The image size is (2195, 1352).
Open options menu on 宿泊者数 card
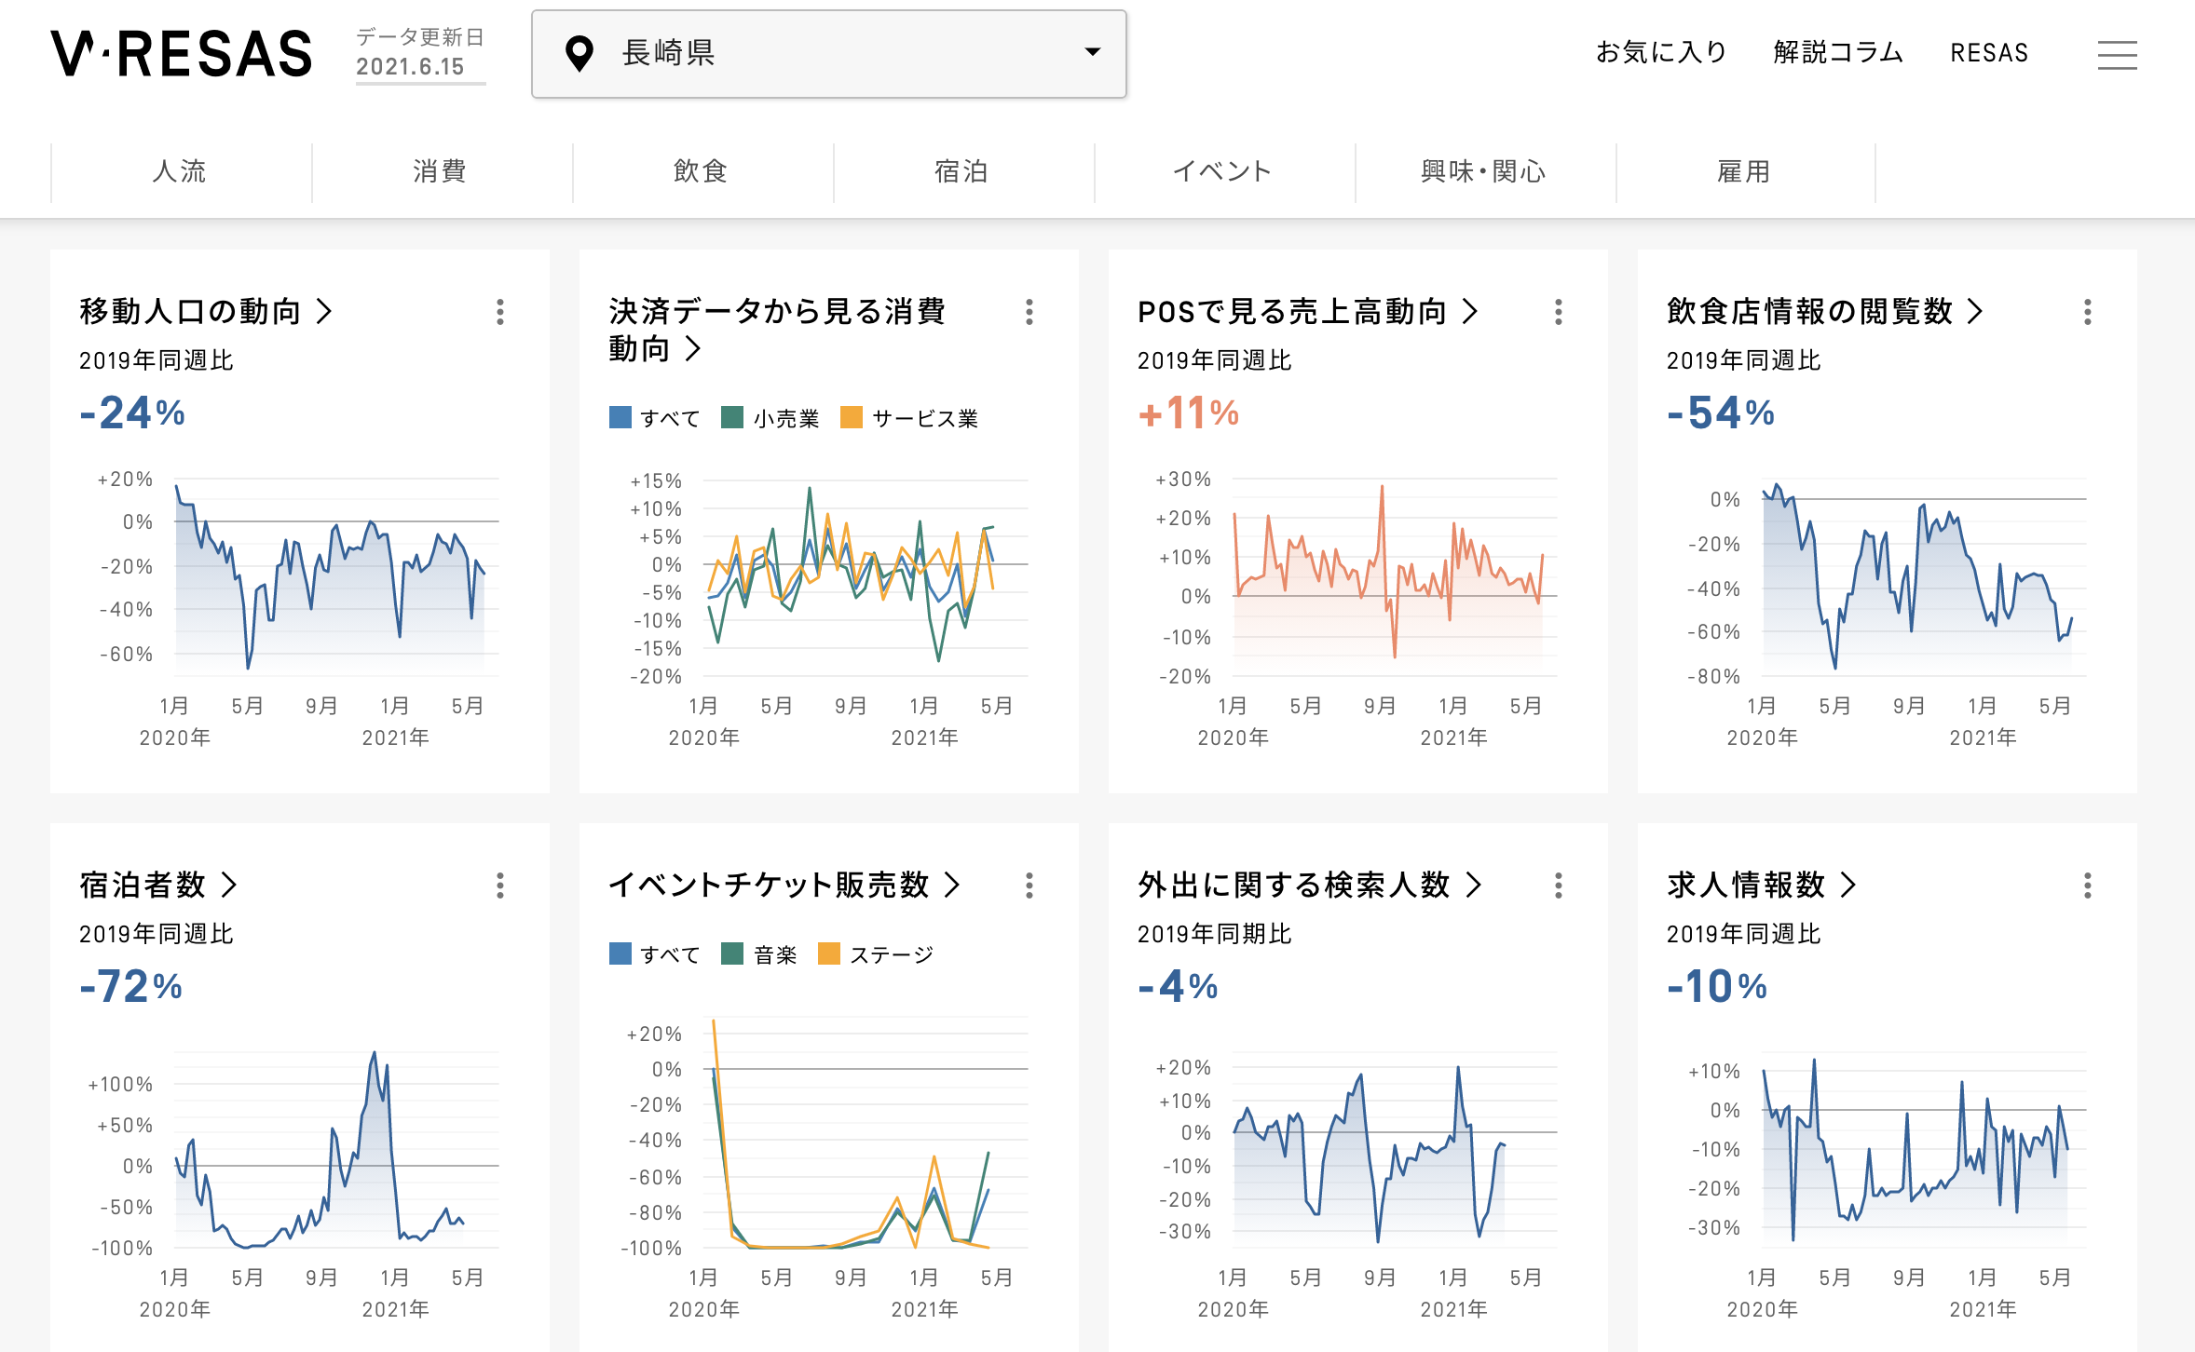[500, 886]
